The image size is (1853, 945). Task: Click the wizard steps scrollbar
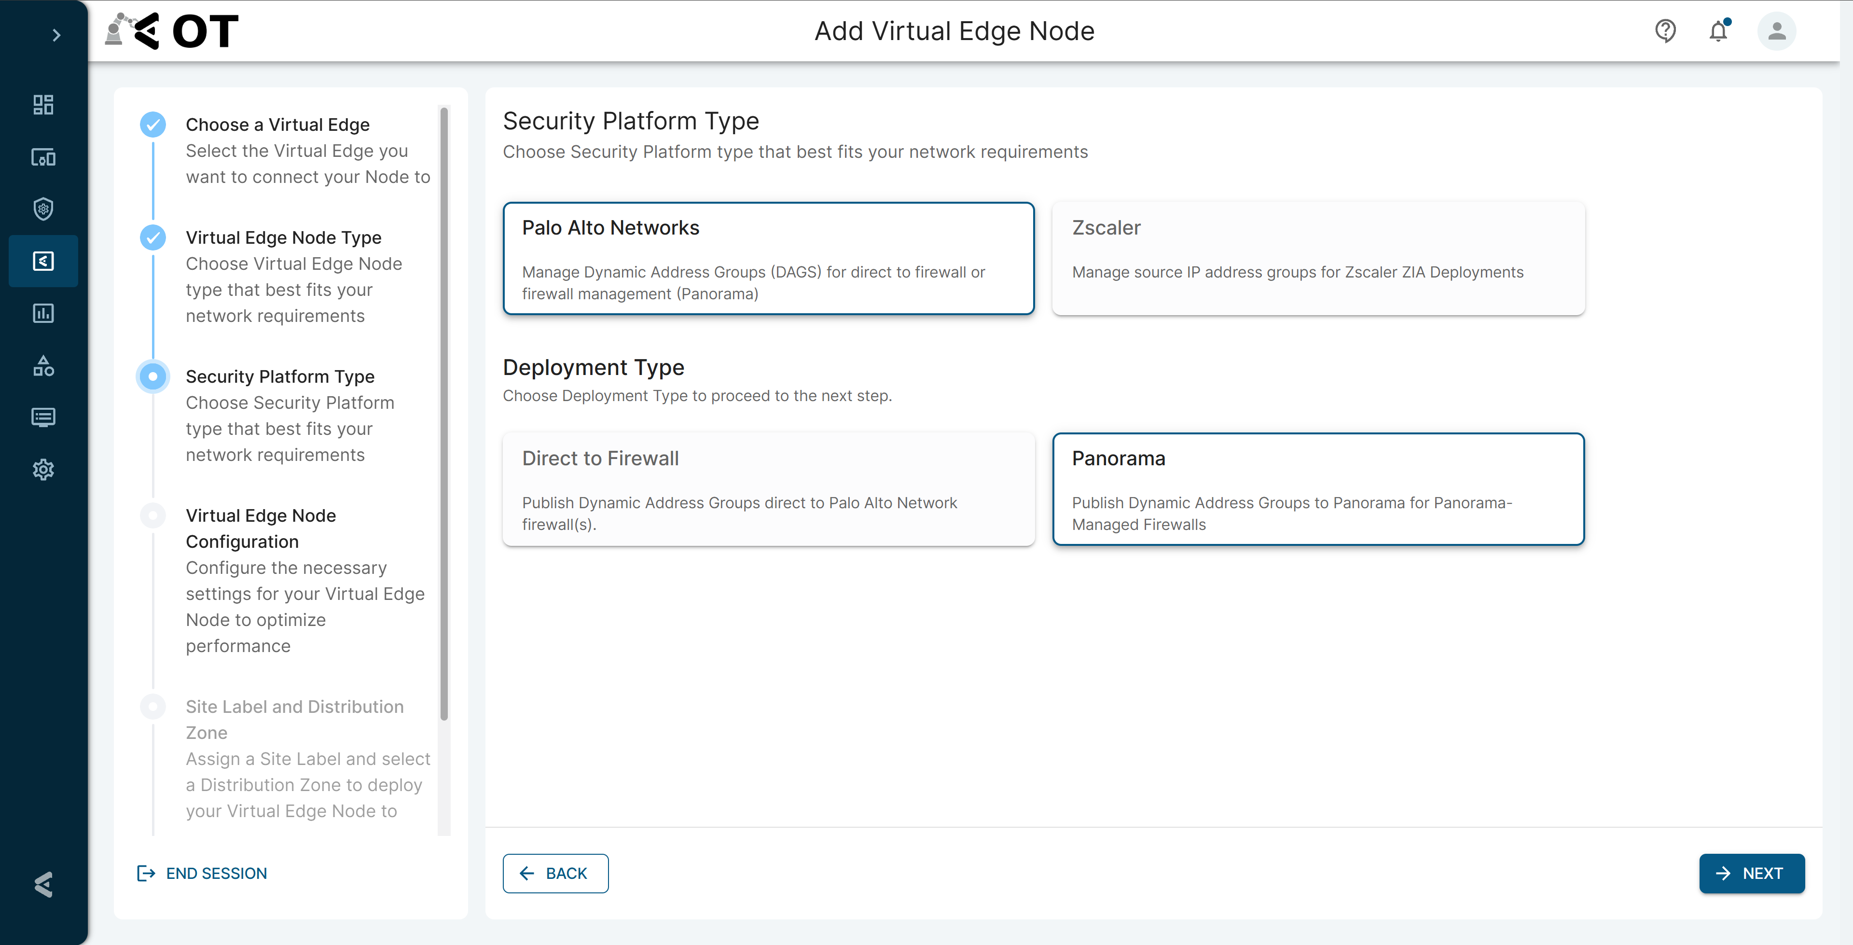(x=444, y=414)
